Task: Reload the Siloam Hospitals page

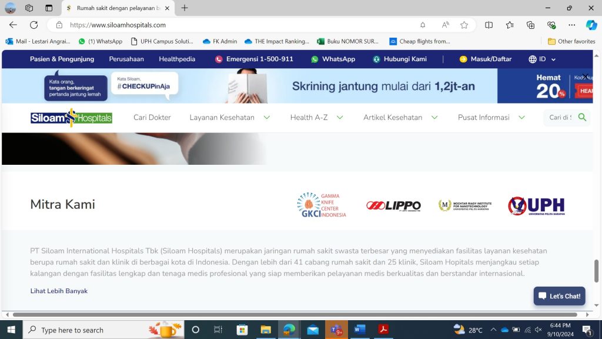Action: (x=34, y=25)
